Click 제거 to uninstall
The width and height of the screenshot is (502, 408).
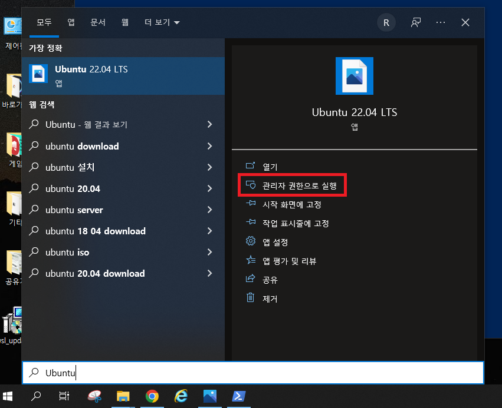tap(270, 298)
